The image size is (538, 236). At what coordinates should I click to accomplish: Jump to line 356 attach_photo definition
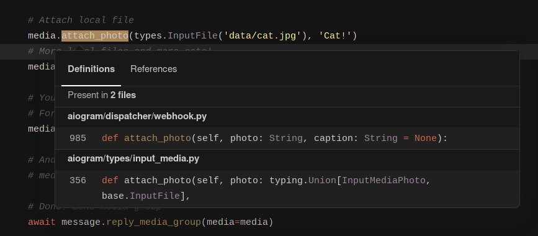[x=287, y=188]
